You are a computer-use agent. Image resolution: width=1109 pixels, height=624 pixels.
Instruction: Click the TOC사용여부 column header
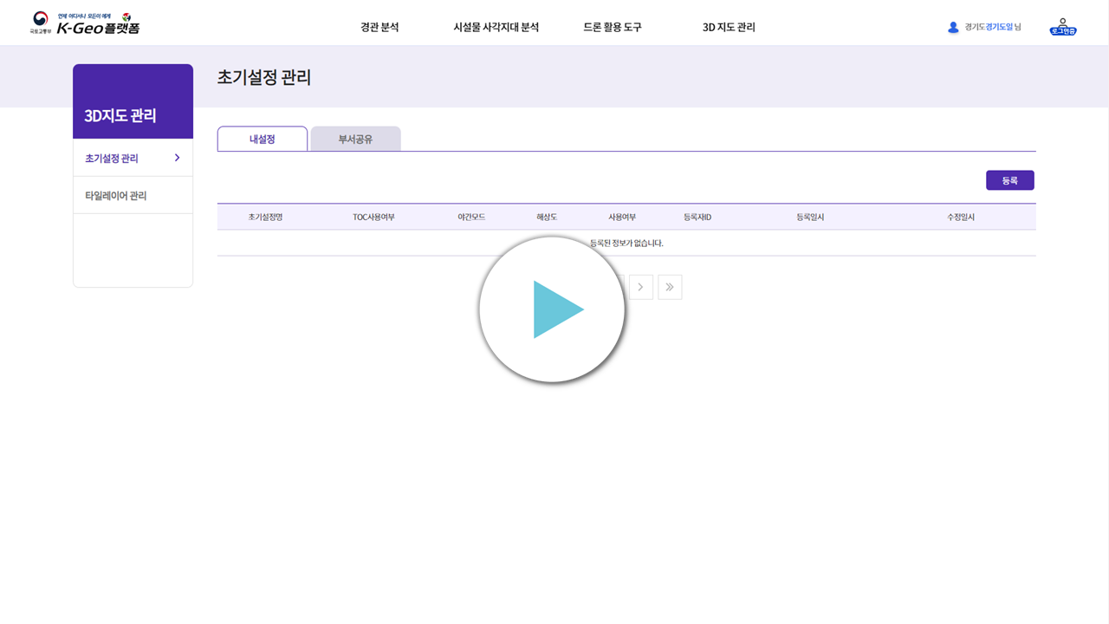(373, 217)
